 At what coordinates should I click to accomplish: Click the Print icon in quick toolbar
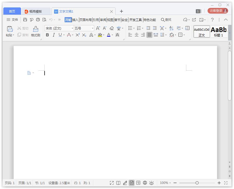coord(38,20)
